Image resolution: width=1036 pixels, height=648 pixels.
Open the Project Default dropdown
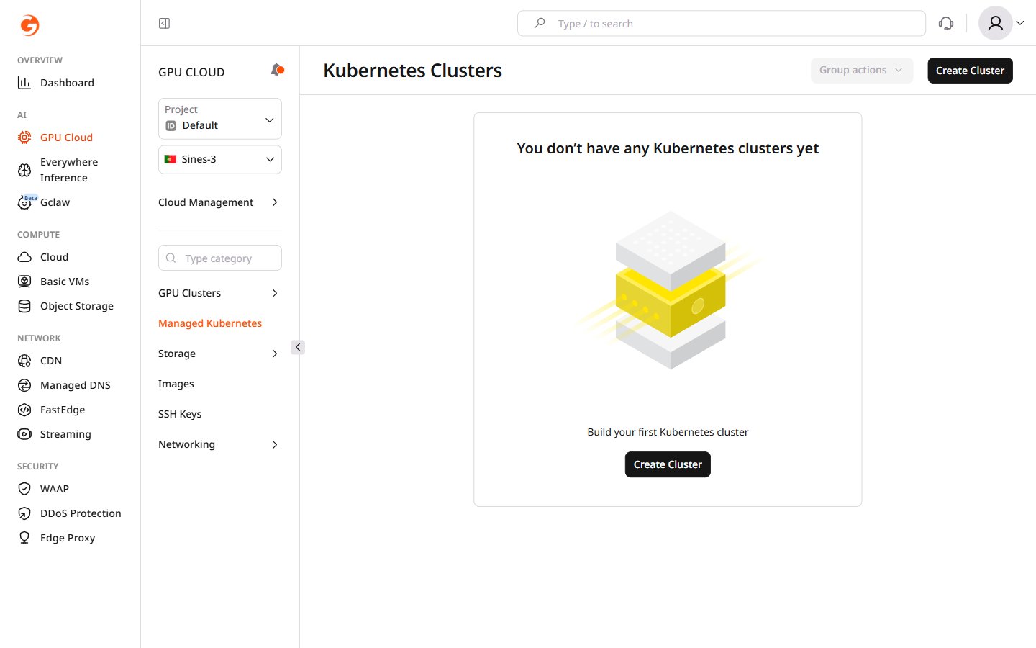[220, 119]
